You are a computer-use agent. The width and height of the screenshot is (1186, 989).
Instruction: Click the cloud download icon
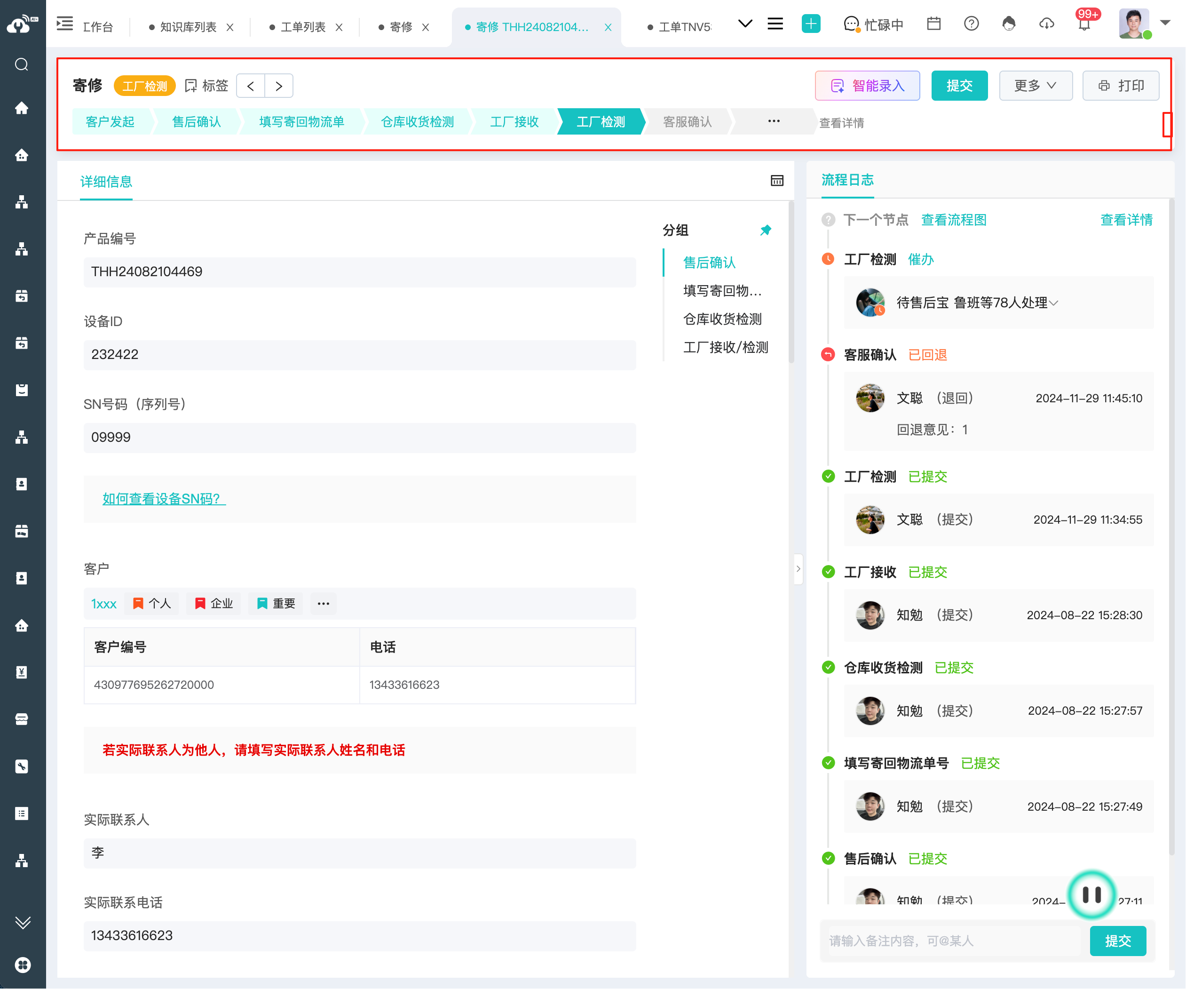[x=1046, y=24]
